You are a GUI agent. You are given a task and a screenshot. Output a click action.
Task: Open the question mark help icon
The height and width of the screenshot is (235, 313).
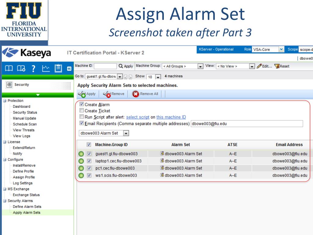(x=33, y=69)
